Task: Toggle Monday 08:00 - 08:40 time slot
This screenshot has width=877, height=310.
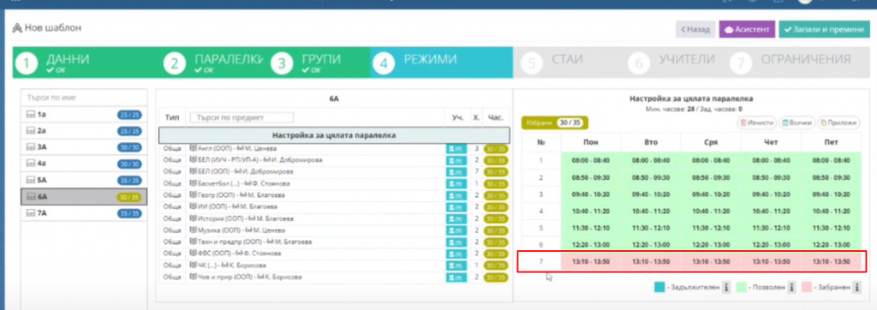Action: click(591, 161)
